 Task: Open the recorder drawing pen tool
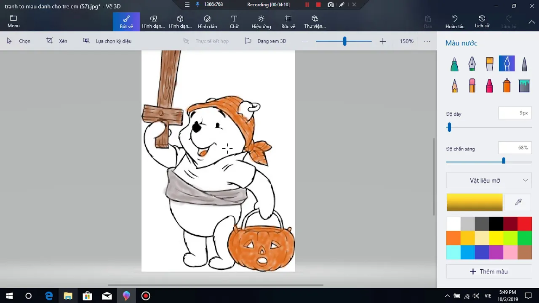point(342,5)
